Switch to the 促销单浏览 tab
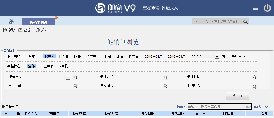Screen dimensions: 274x118 pyautogui.click(x=38, y=22)
